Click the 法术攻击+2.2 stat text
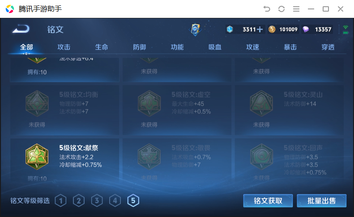This screenshot has height=217, width=354. click(77, 157)
